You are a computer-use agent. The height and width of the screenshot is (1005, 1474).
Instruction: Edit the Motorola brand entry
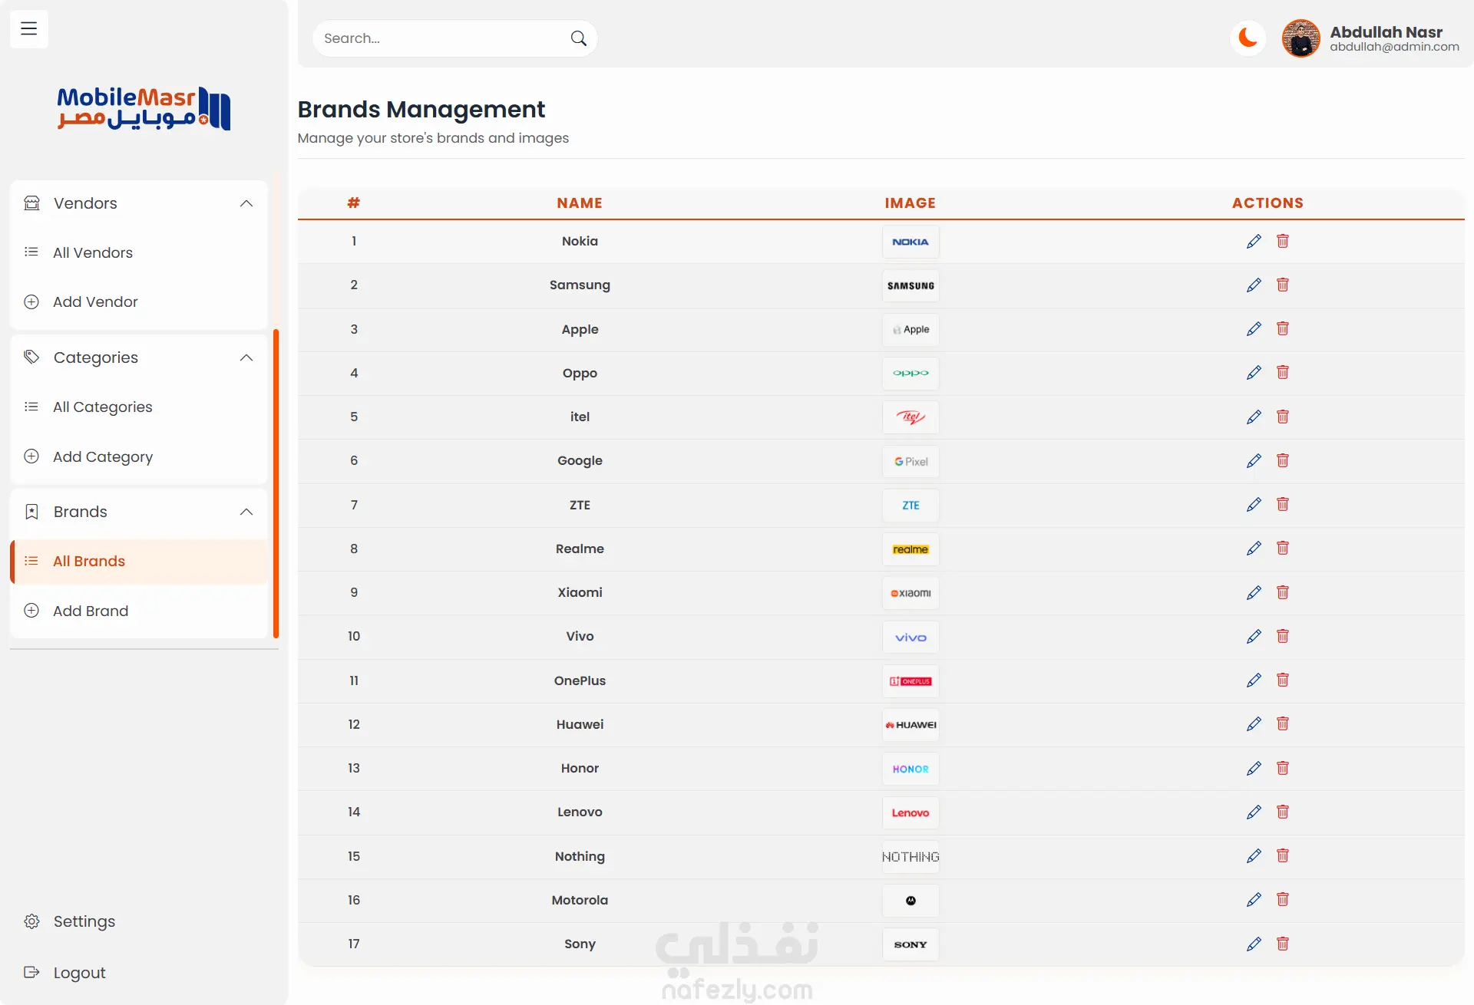(x=1254, y=900)
